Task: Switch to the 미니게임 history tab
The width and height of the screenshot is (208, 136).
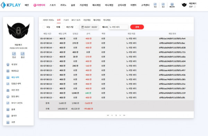Action: (107, 20)
